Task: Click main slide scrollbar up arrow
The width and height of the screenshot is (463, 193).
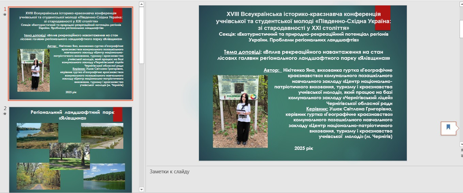Action: (461, 3)
